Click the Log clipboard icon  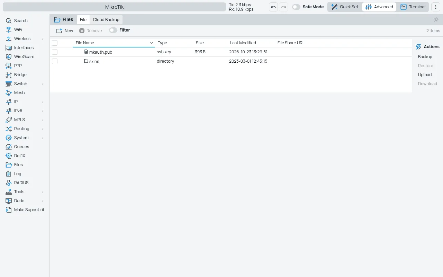[x=9, y=174]
